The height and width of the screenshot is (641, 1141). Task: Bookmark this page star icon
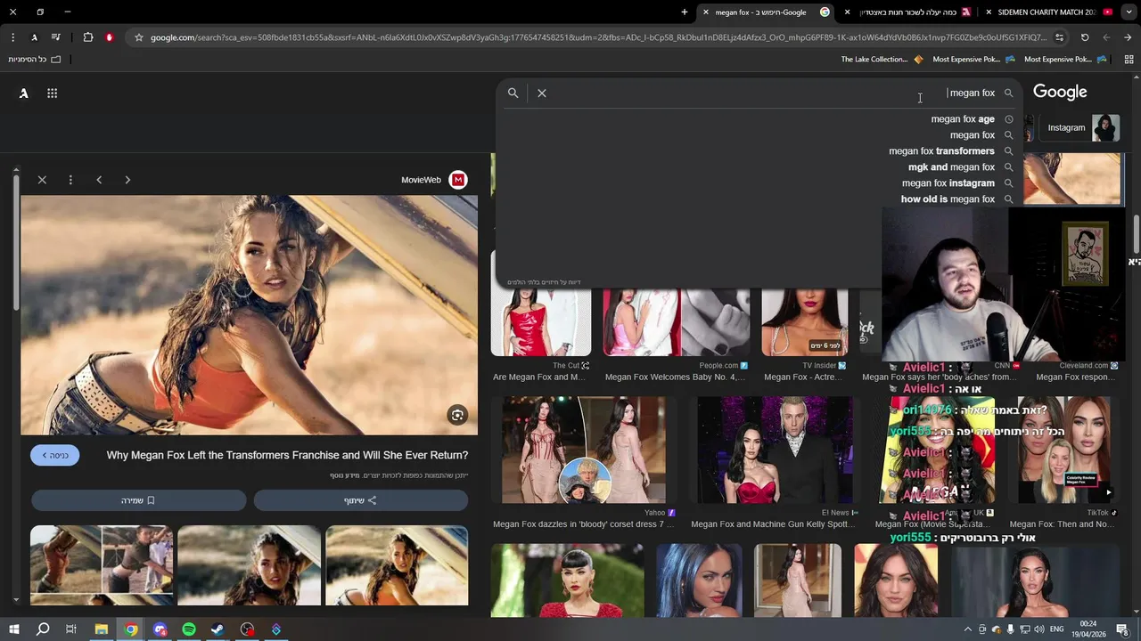(x=138, y=37)
